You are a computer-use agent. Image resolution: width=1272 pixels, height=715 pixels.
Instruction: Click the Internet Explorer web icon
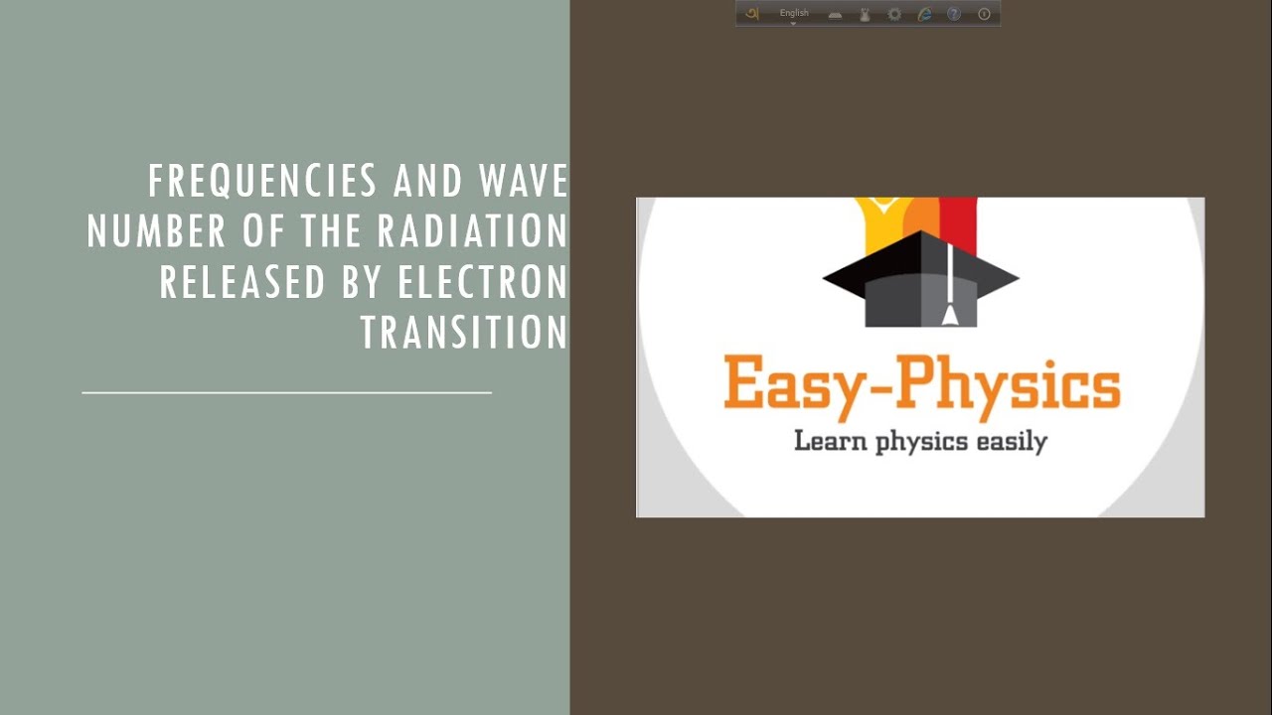(x=924, y=14)
